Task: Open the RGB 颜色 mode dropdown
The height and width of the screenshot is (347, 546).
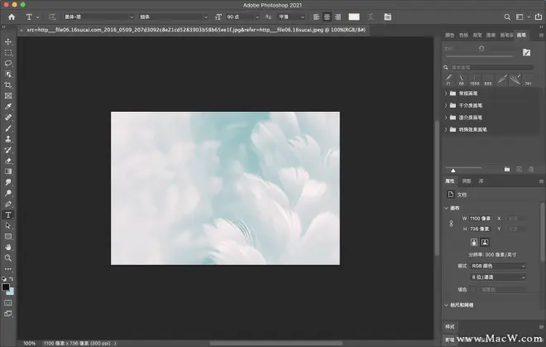Action: [497, 266]
